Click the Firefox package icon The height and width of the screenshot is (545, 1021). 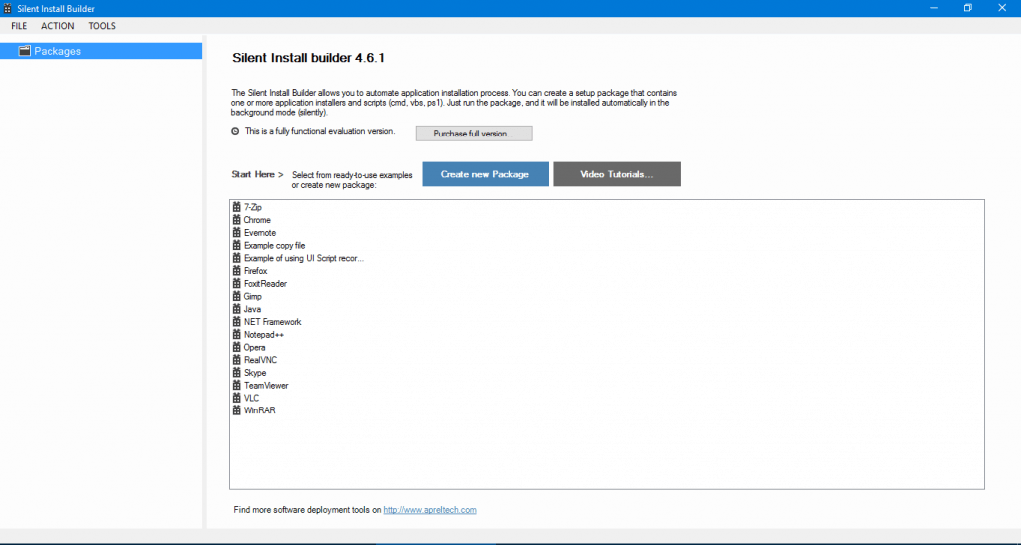coord(237,271)
